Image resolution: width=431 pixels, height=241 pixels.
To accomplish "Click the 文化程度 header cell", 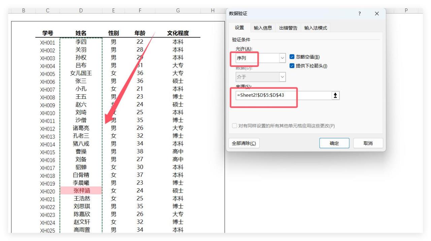I will [x=178, y=33].
